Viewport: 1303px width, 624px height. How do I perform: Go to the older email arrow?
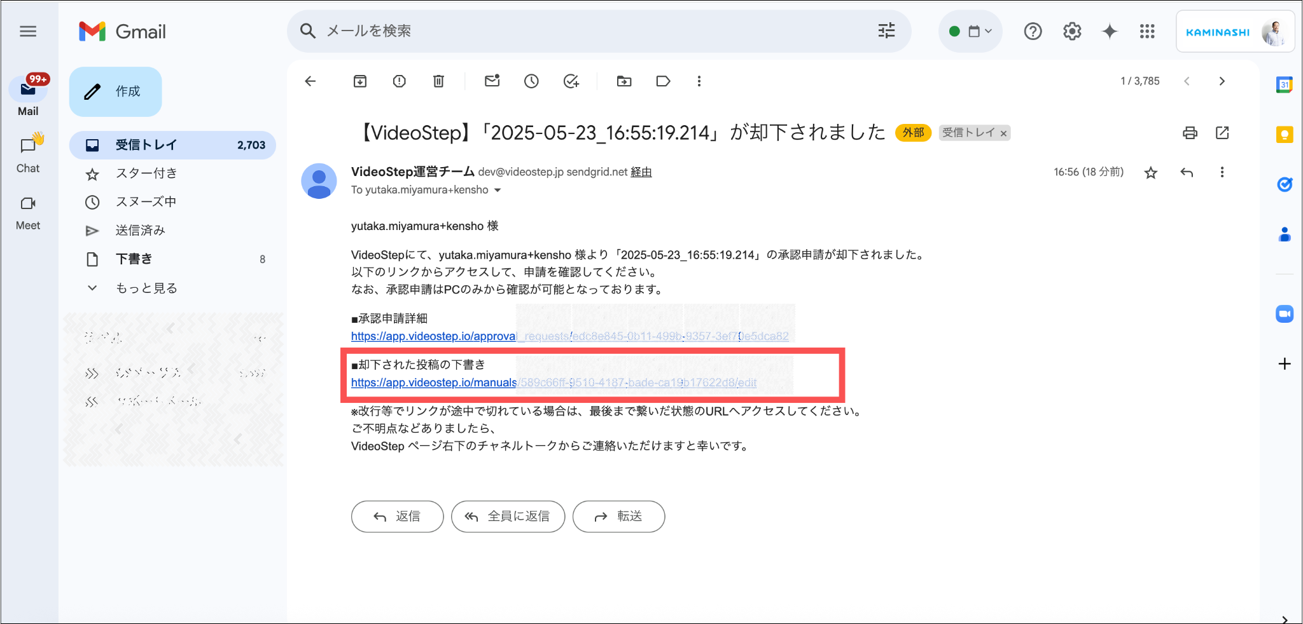click(1222, 81)
